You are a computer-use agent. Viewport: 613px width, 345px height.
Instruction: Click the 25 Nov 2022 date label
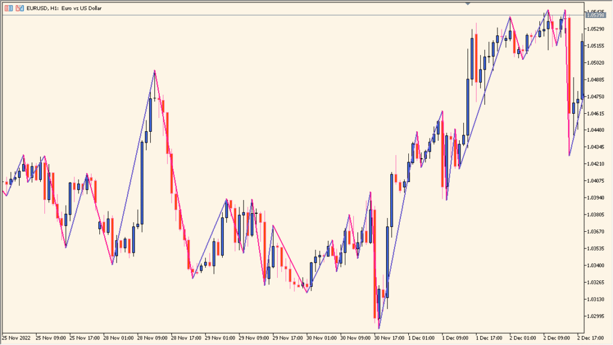[17, 338]
